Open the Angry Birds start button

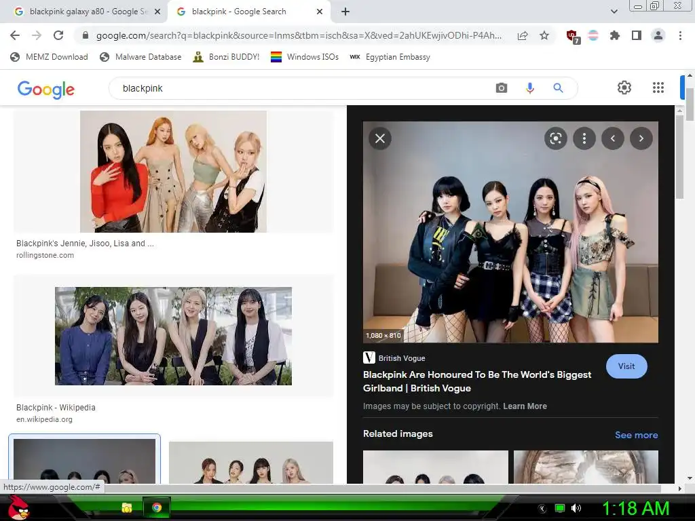click(19, 507)
